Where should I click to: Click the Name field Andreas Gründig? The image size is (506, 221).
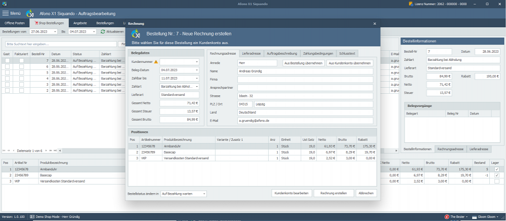click(x=305, y=71)
